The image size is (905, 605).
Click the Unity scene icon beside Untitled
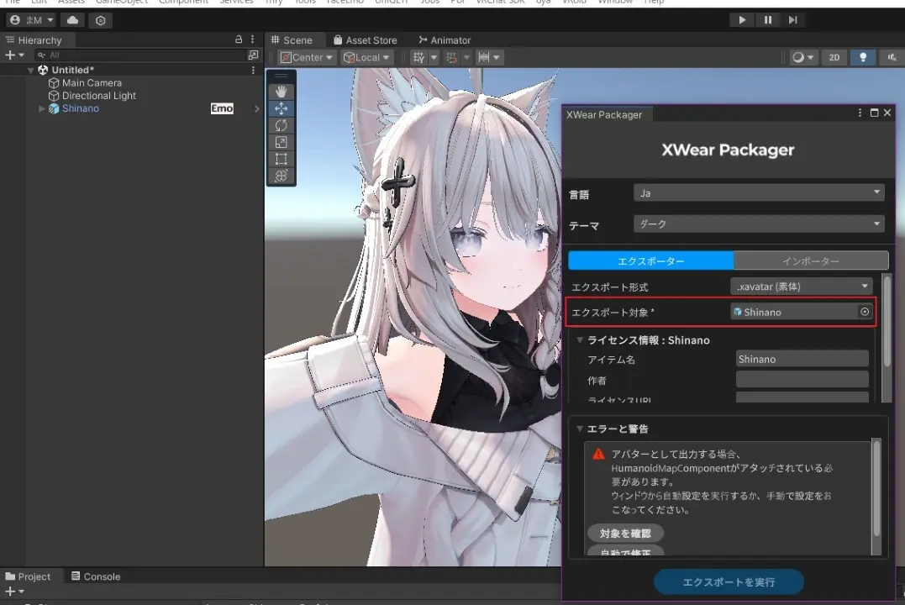(x=43, y=70)
